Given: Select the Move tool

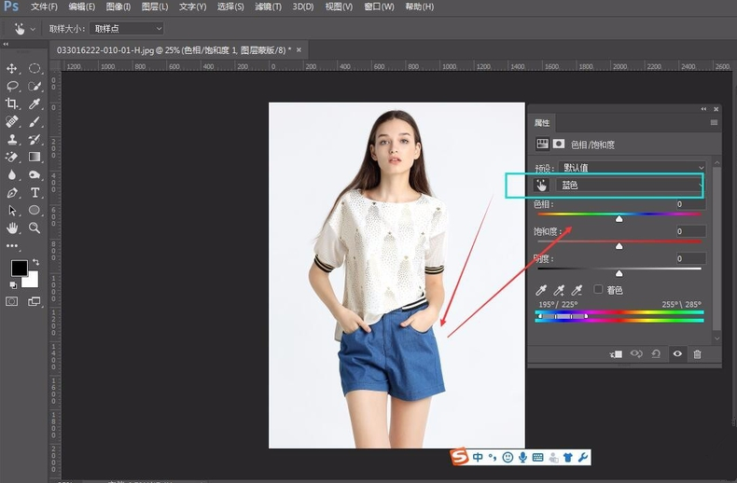Looking at the screenshot, I should (x=12, y=68).
